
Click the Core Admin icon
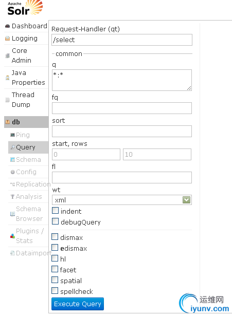coord(8,55)
